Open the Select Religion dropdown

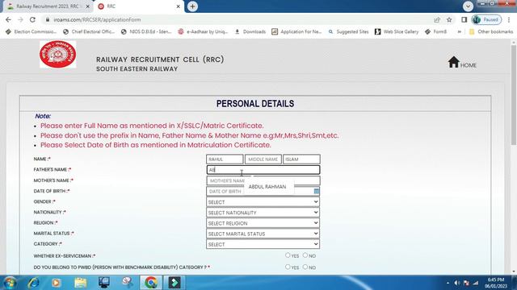(263, 223)
